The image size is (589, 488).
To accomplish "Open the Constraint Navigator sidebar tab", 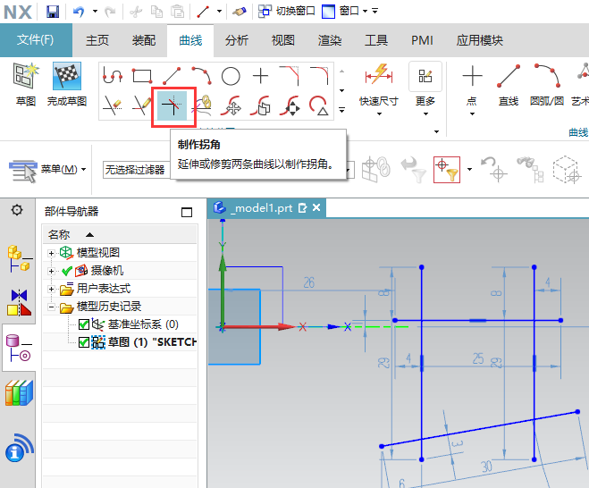I will (x=19, y=302).
